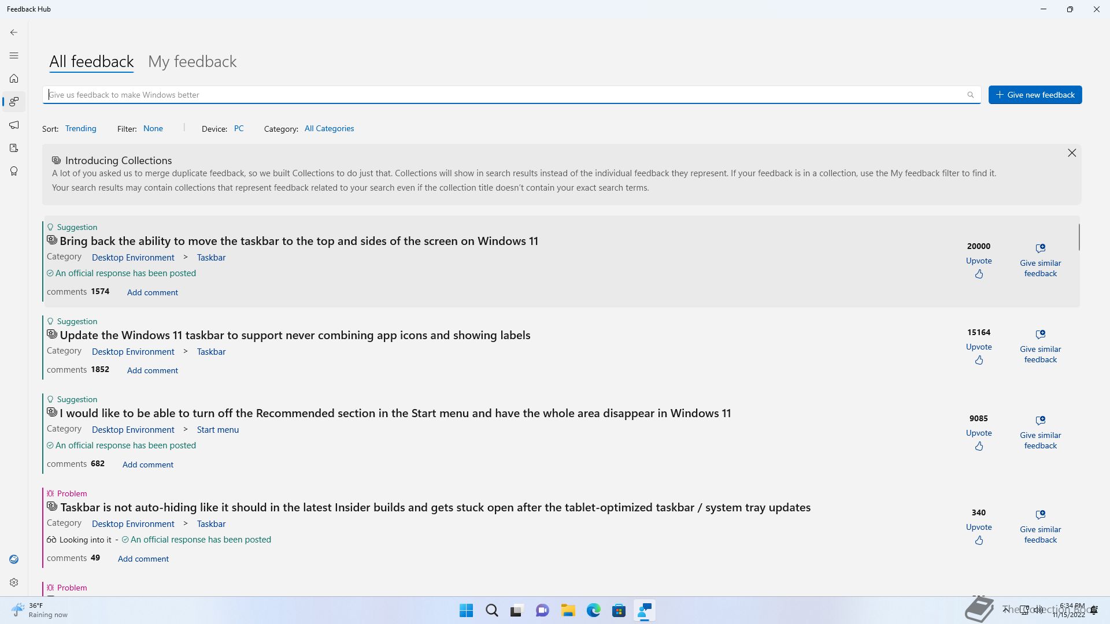Give similar feedback icon for move taskbar item
Screen dimensions: 1110x624
(1041, 248)
